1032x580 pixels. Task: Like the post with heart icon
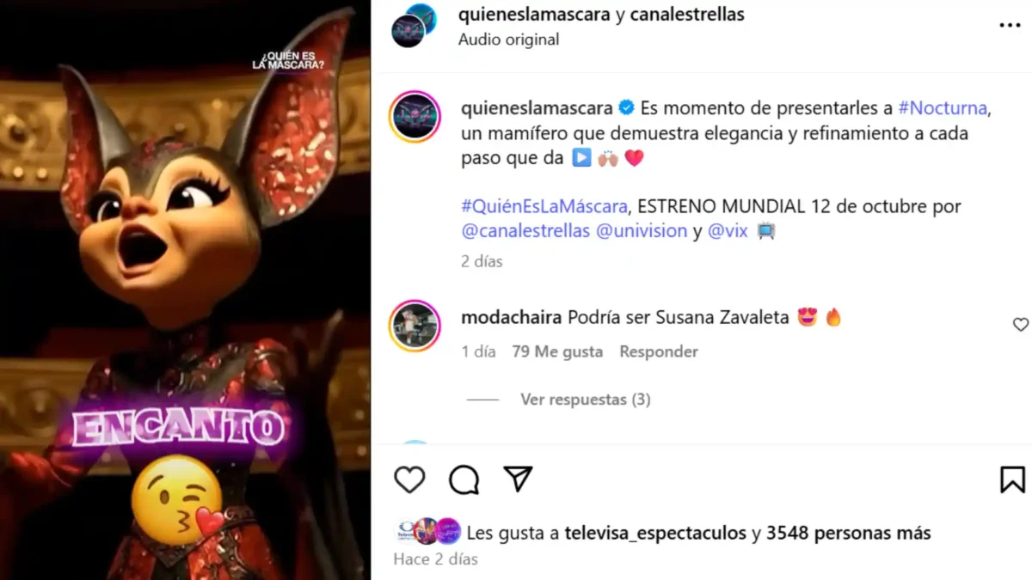pyautogui.click(x=409, y=479)
